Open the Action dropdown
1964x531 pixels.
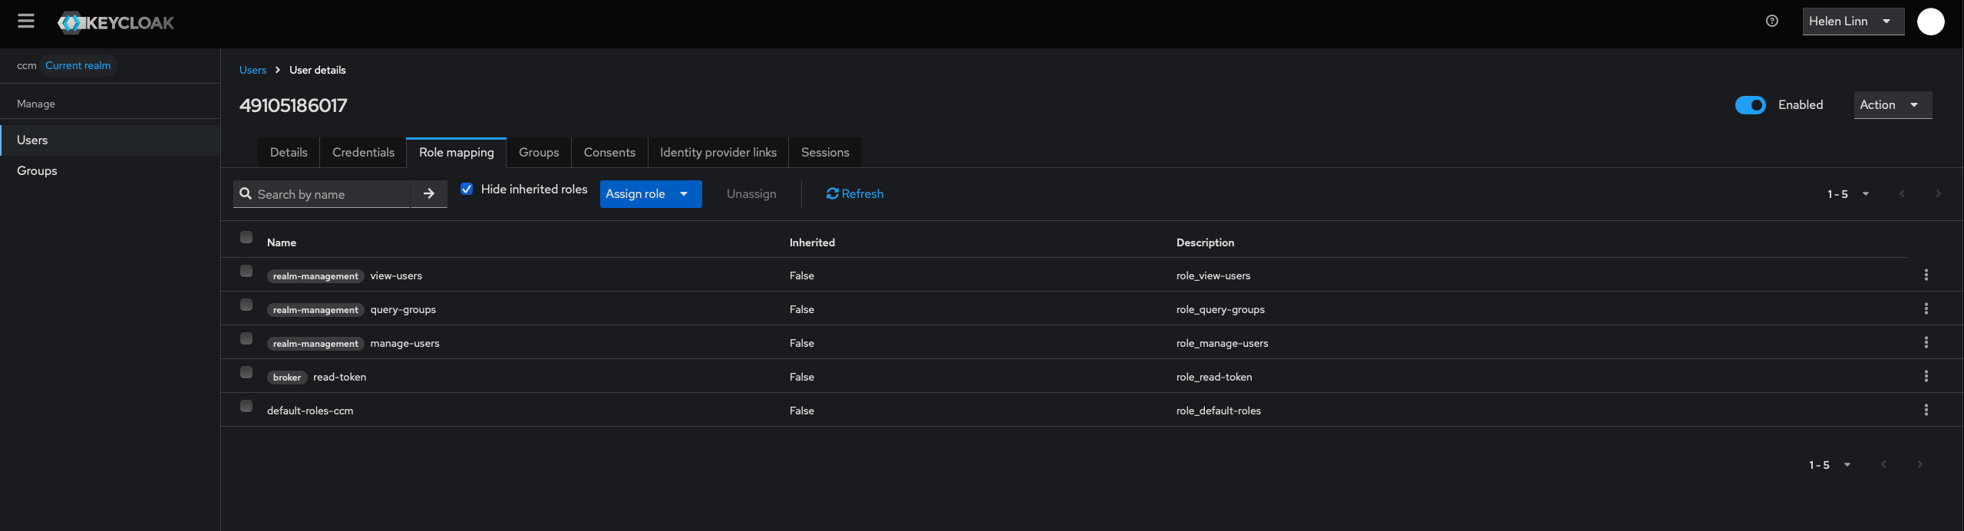pos(1893,105)
